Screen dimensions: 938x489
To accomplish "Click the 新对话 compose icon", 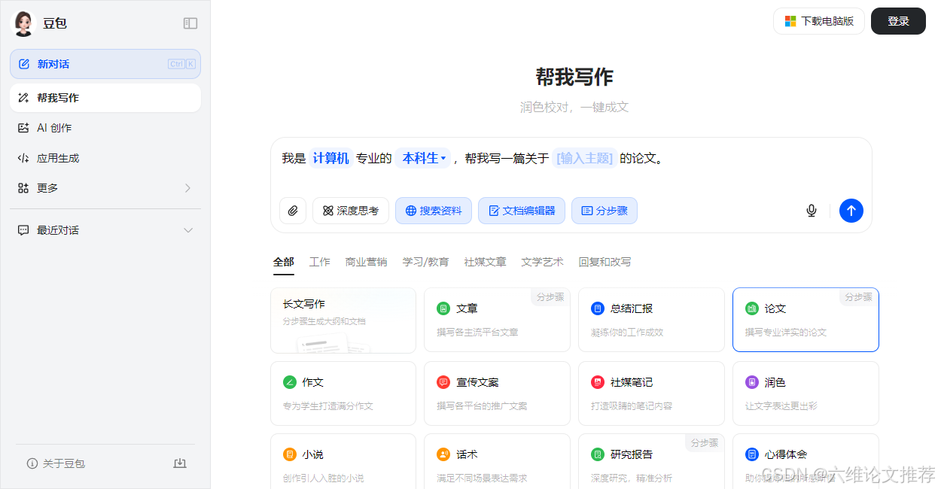I will click(x=24, y=64).
